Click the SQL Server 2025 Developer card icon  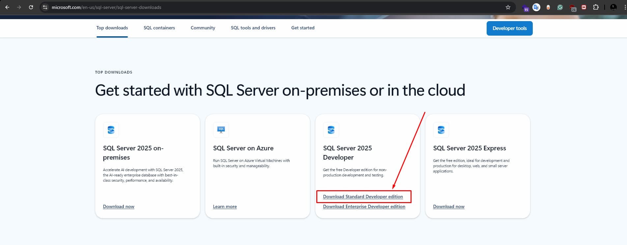331,130
